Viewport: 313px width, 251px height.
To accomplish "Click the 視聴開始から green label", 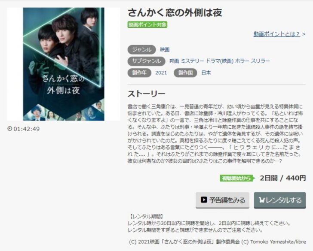I will point(237,178).
